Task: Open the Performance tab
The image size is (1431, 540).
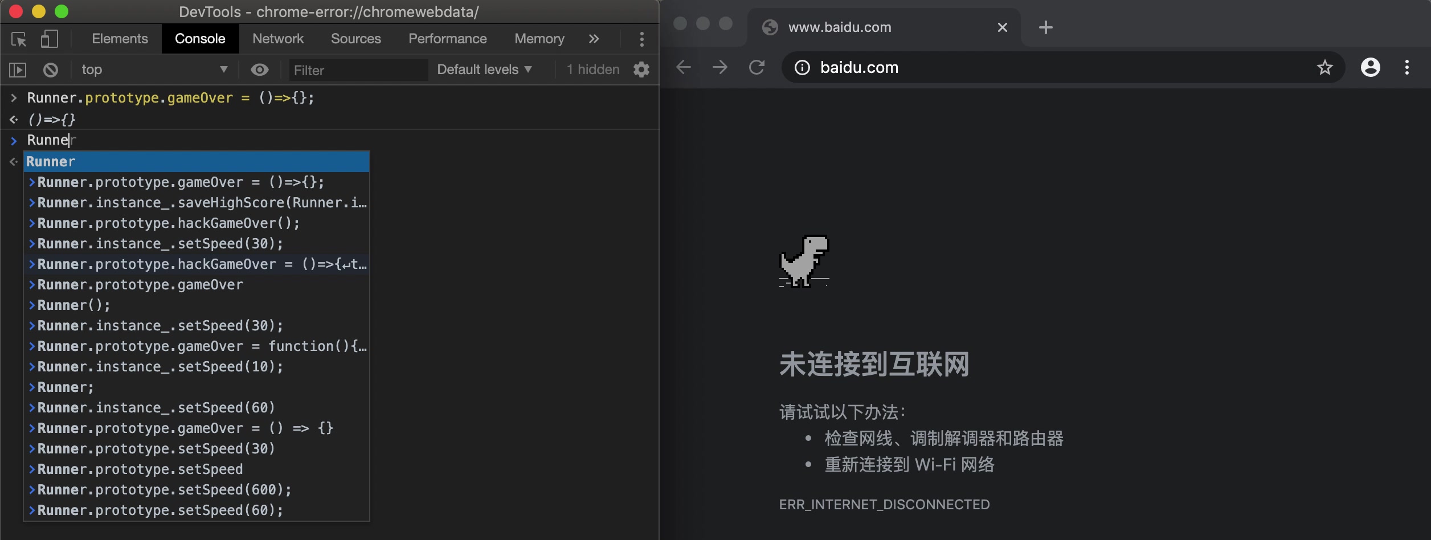Action: coord(448,39)
